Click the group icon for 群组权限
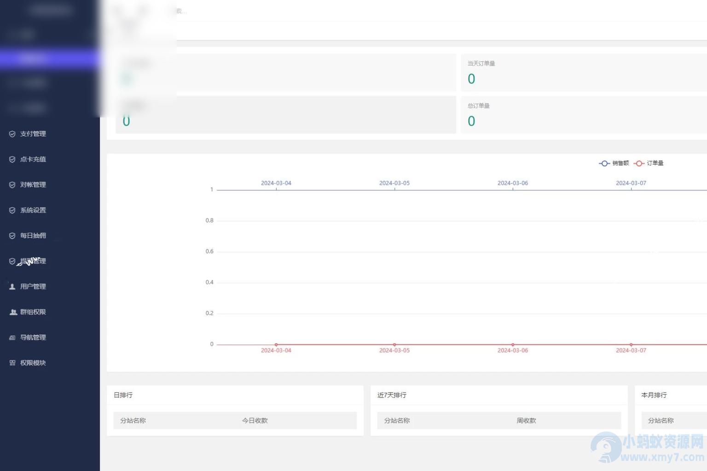This screenshot has height=471, width=707. click(13, 312)
